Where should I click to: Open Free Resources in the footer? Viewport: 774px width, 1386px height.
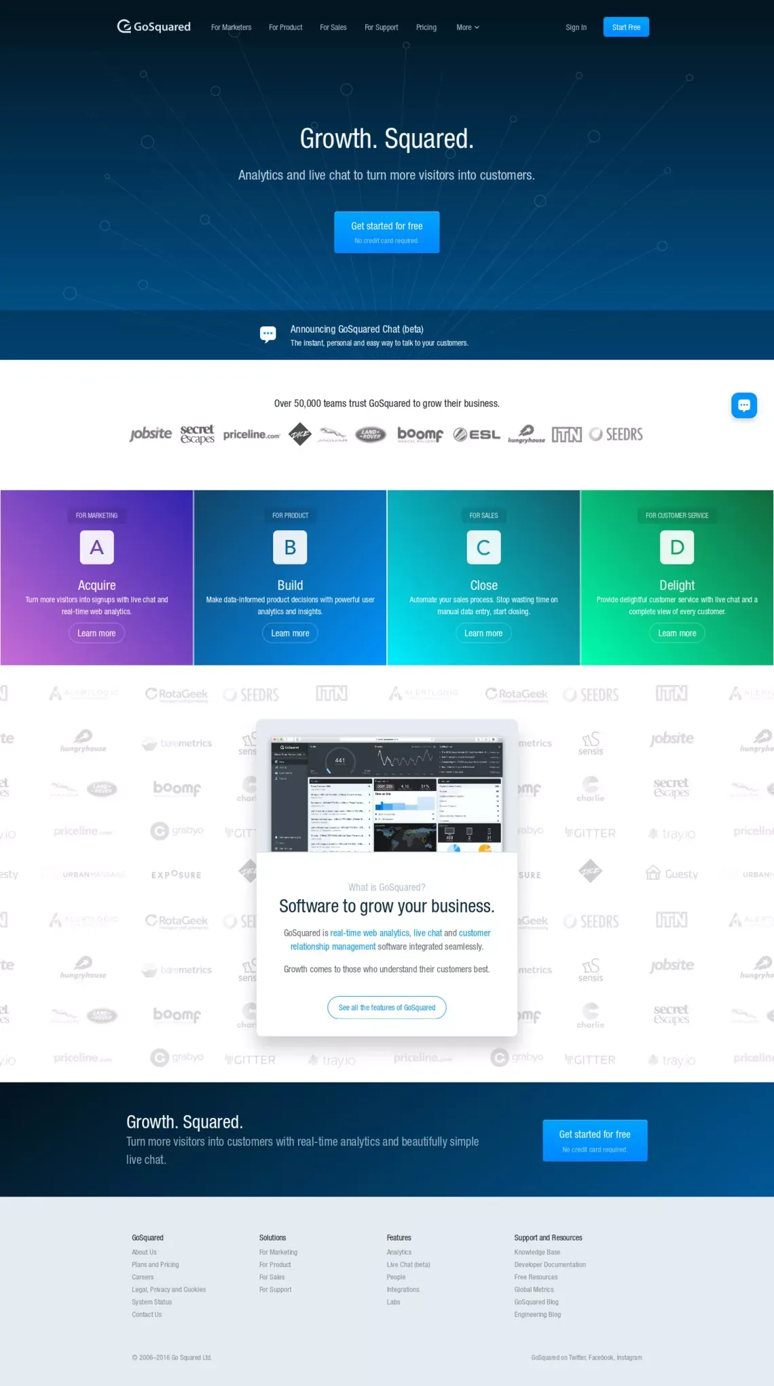536,1277
